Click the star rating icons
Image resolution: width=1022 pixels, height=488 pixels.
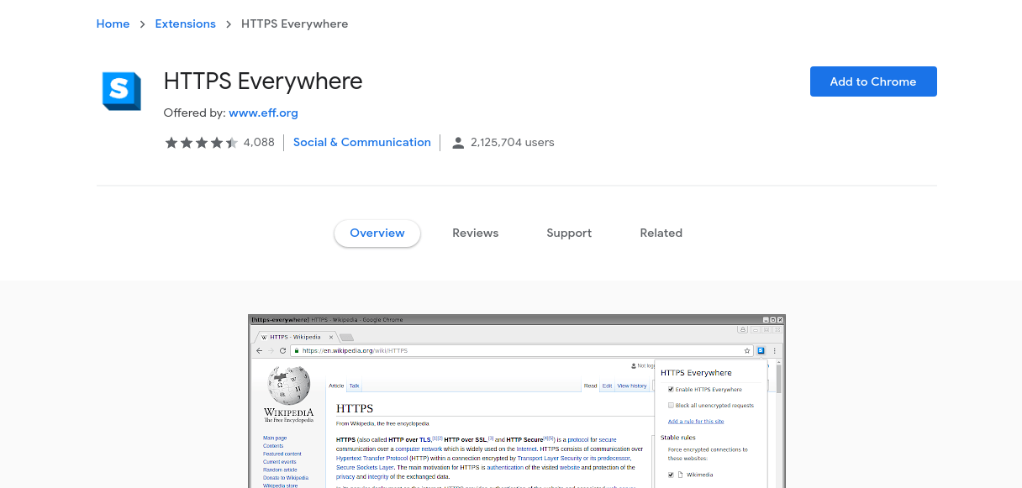[x=202, y=143]
